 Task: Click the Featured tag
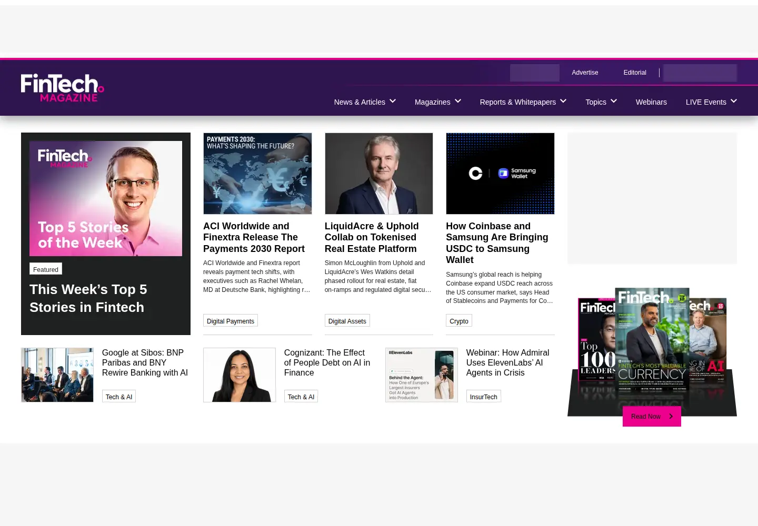46,269
